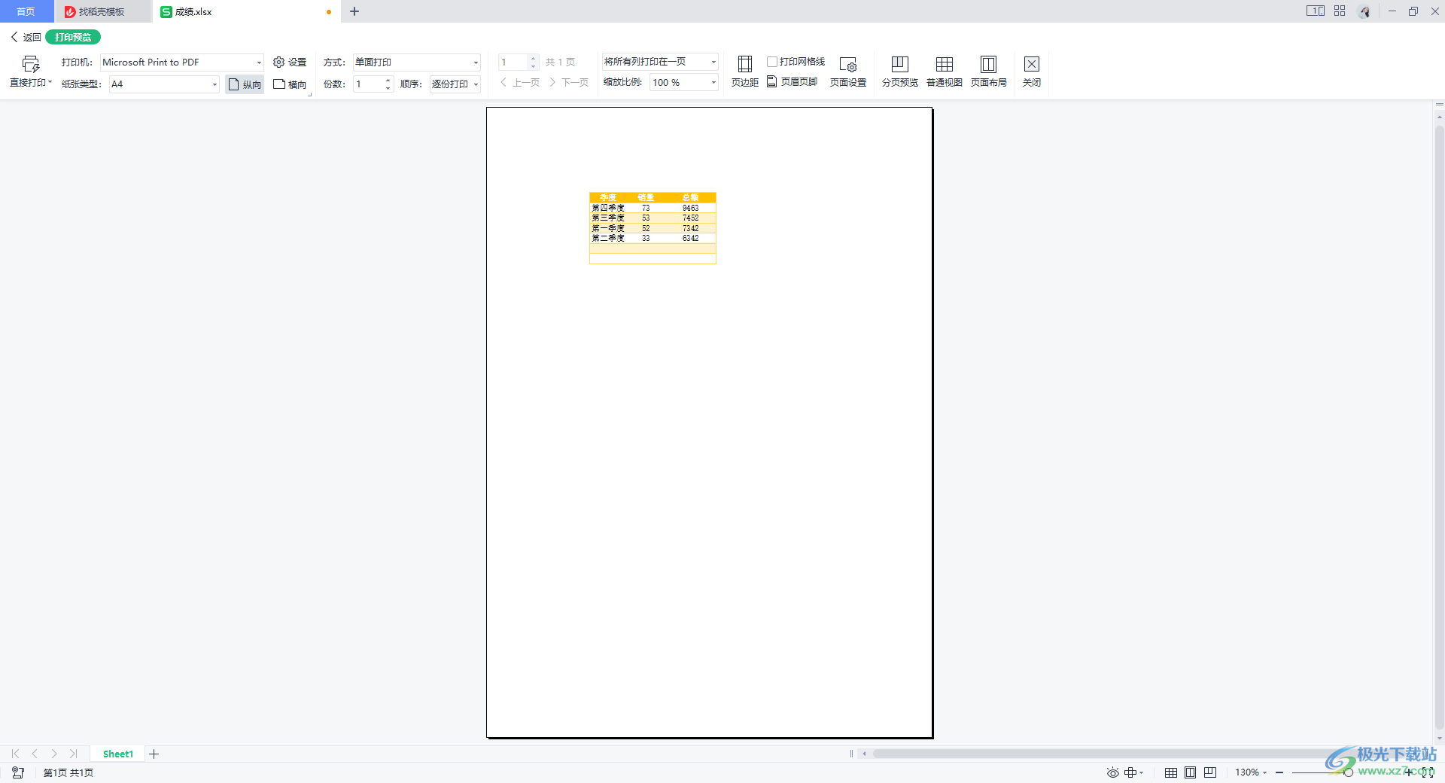
Task: Select the Sheet1 worksheet tab
Action: (x=118, y=754)
